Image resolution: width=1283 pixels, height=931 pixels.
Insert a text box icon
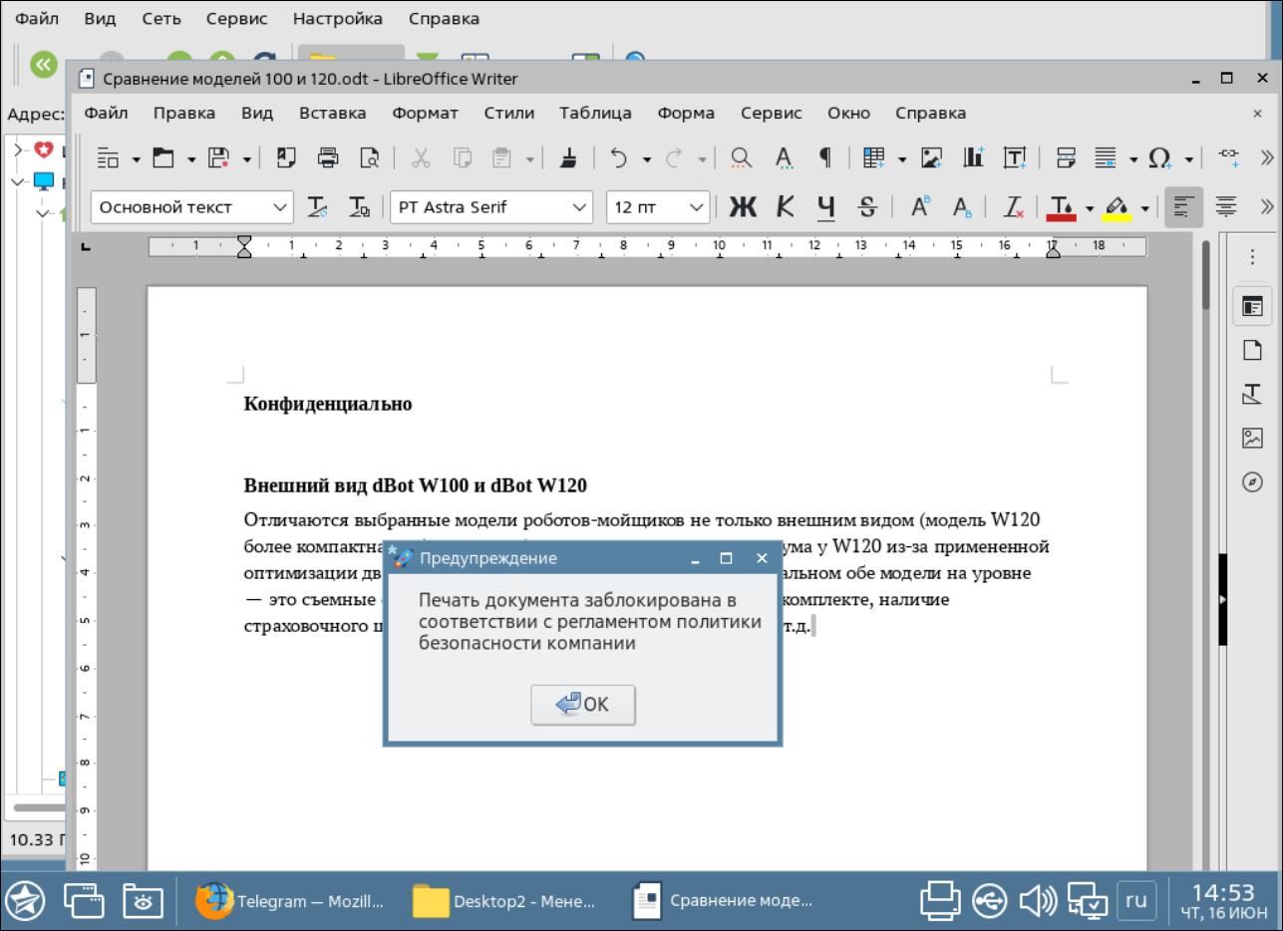tap(1015, 156)
